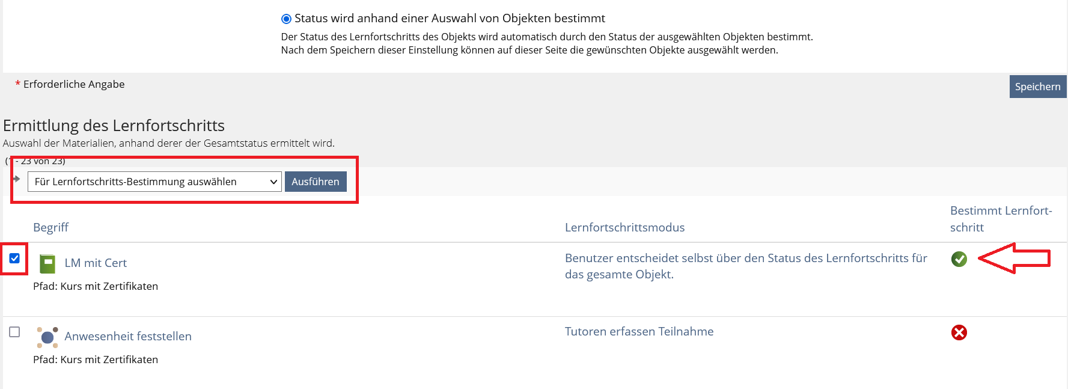Click the red X status icon
Screen dimensions: 1068x389
click(x=959, y=332)
